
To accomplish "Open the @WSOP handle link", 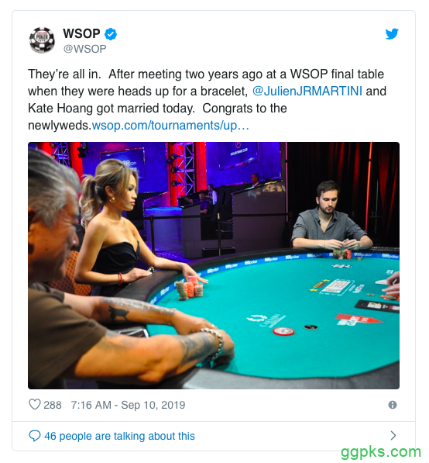I will click(x=85, y=49).
